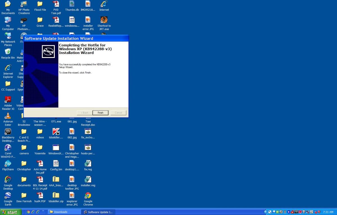The height and width of the screenshot is (215, 337).
Task: Select the fix.reg registry file
Action: tap(88, 166)
